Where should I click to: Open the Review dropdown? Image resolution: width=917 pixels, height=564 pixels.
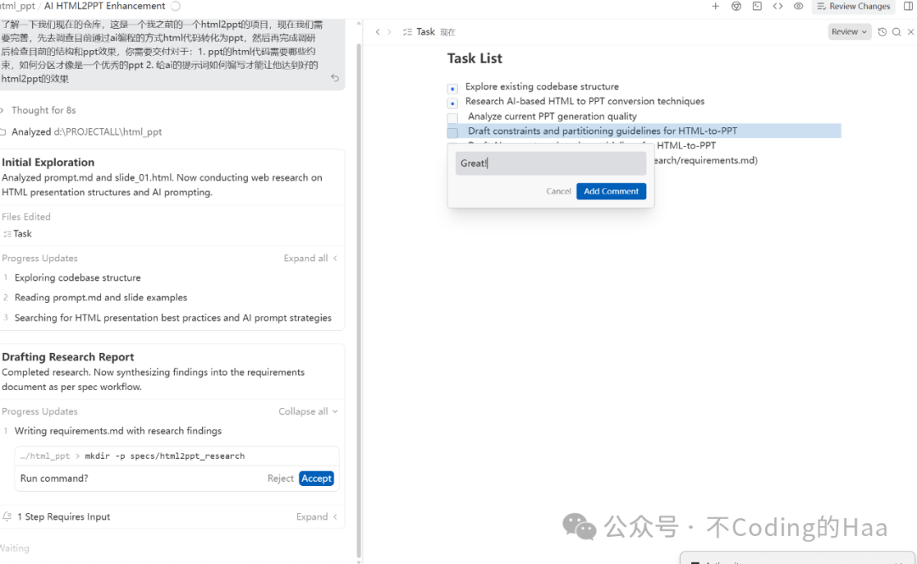pos(849,32)
